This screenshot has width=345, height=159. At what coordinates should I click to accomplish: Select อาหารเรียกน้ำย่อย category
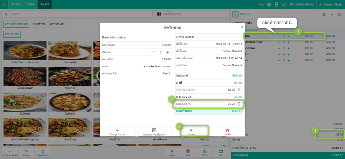16,24
